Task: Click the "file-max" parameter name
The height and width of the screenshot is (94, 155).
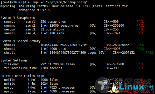Action: coord(11,64)
